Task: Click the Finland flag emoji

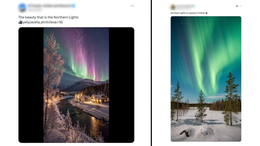Action: click(x=206, y=13)
